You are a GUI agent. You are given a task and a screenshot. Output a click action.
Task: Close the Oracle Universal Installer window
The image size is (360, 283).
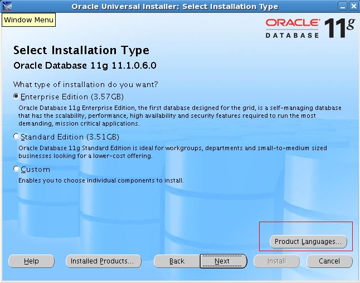pyautogui.click(x=354, y=7)
